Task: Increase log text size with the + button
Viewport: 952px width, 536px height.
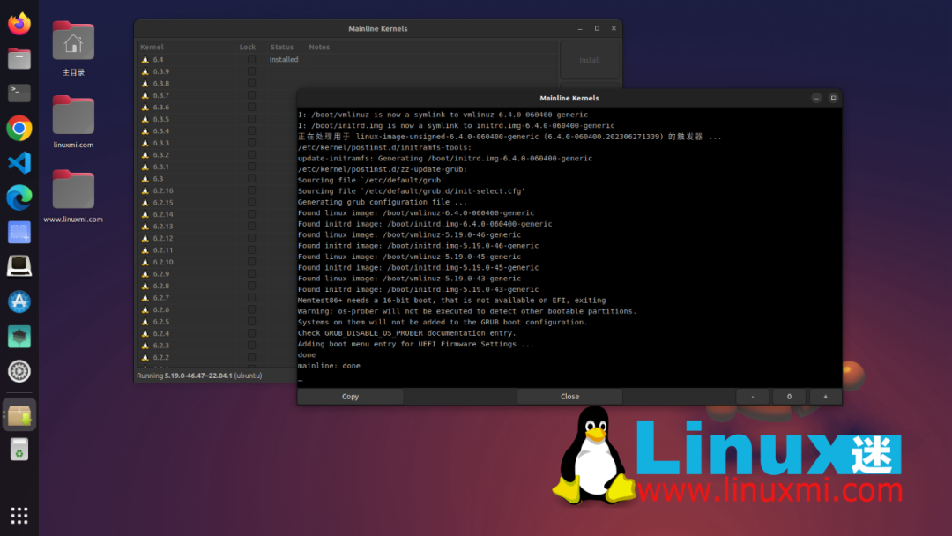Action: [x=825, y=396]
